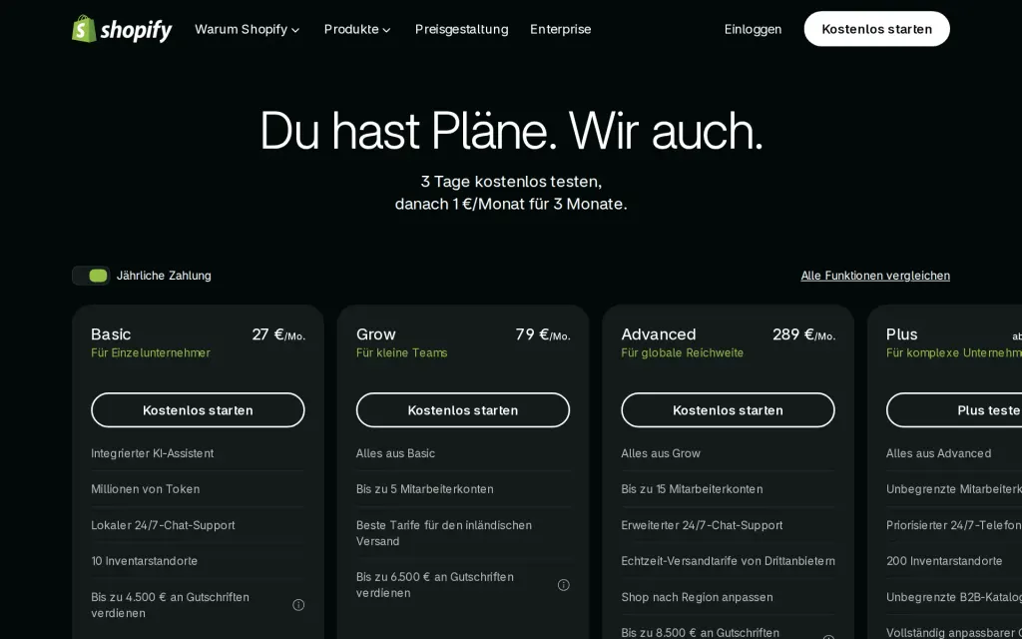
Task: Click the 'Du hast Pläne. Wir auch.' heading
Action: [x=511, y=131]
